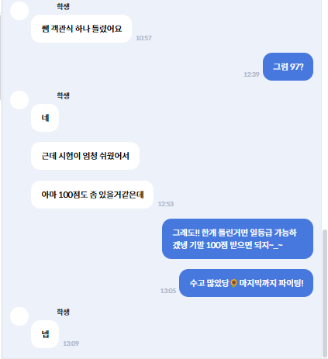Viewport: 328px width, 359px height.
Task: Click the profile avatar above '쌤 객관식 하나 틀렸어요'
Action: (x=19, y=11)
